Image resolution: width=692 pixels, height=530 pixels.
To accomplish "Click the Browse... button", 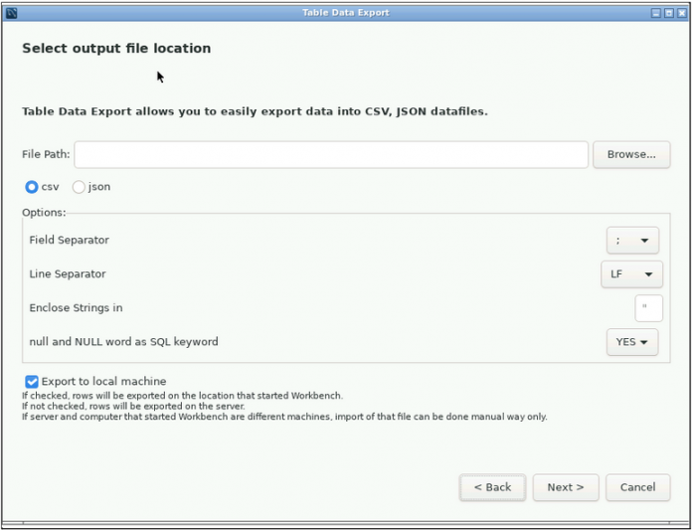I will [631, 155].
